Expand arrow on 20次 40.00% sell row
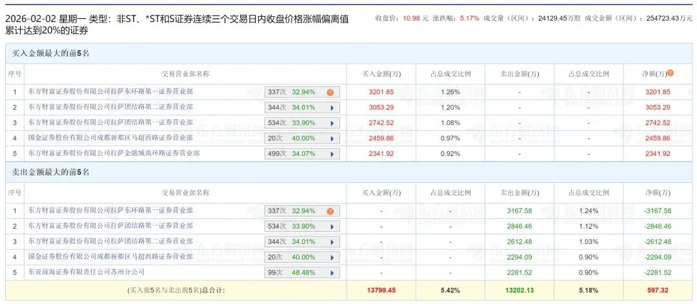697x304 pixels. tap(332, 257)
